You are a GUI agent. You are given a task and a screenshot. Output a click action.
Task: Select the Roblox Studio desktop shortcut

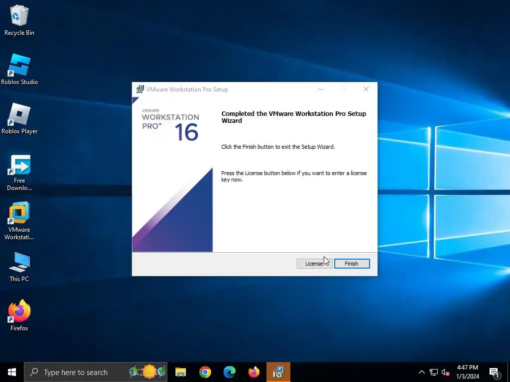[19, 70]
